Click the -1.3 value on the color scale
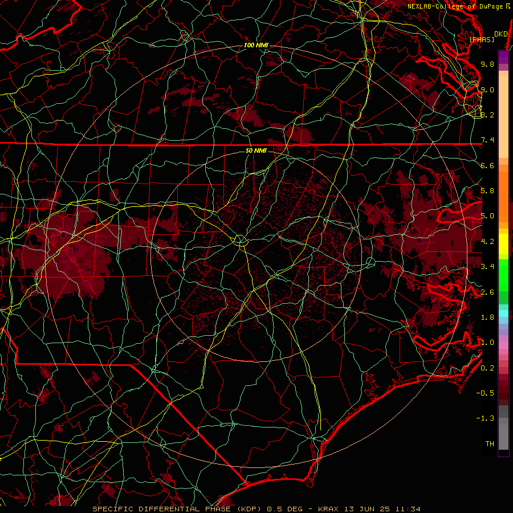The height and width of the screenshot is (513, 513). pos(485,418)
